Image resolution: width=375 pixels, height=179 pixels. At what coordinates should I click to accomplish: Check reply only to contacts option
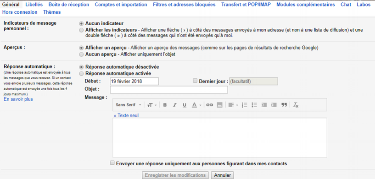112,163
